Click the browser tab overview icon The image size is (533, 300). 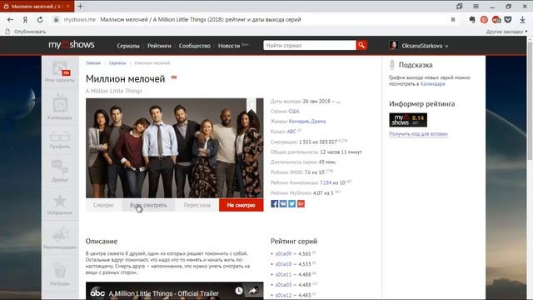[x=459, y=6]
